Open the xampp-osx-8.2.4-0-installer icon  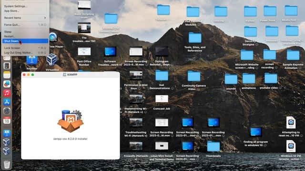pyautogui.click(x=71, y=121)
